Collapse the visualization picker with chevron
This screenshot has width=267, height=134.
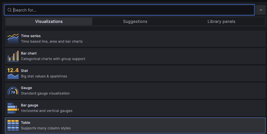261,10
